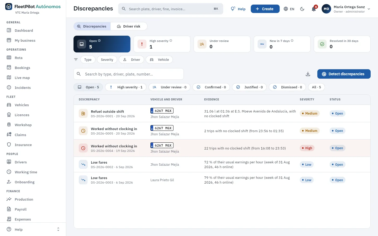
Task: Open the Severity filter dropdown
Action: point(107,60)
